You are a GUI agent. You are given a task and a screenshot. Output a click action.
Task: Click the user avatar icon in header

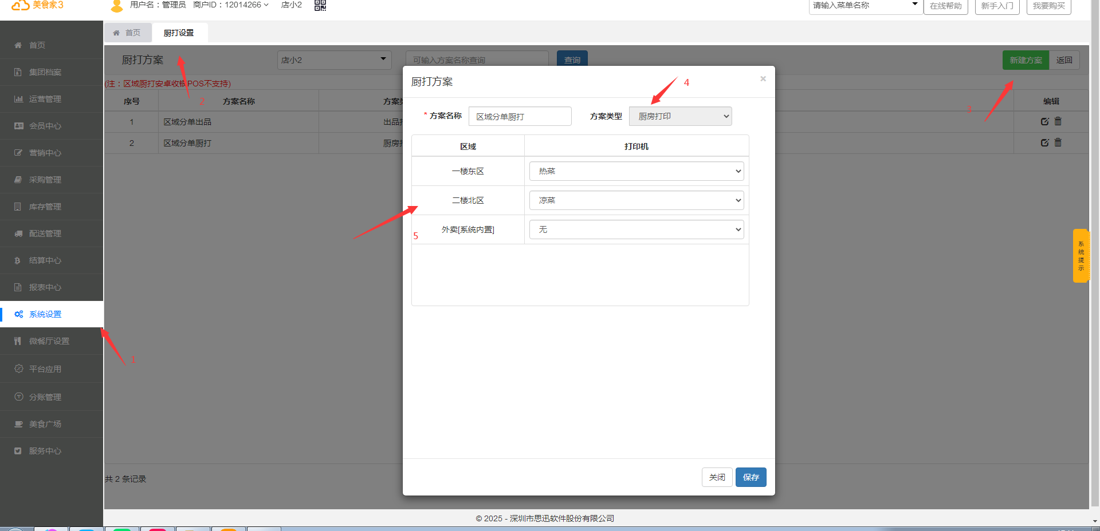117,6
